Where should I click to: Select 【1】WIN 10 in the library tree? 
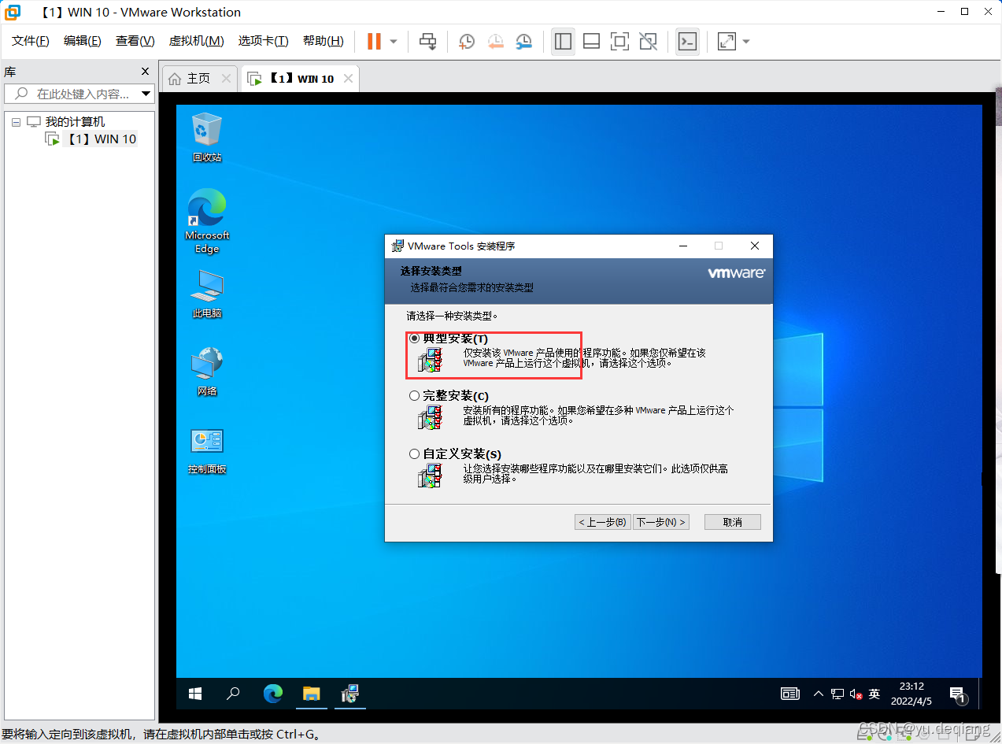coord(100,139)
